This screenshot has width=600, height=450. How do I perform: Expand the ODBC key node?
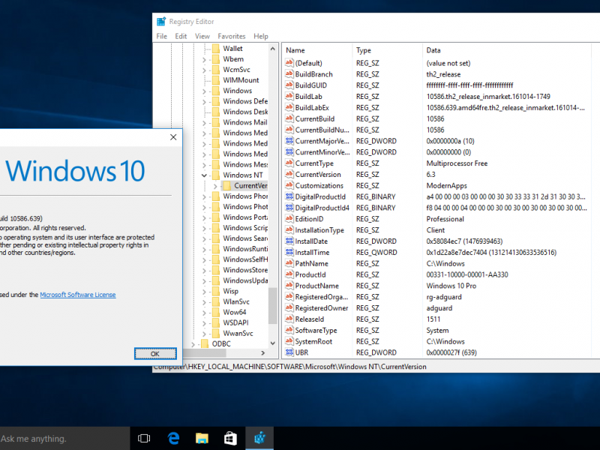(193, 344)
